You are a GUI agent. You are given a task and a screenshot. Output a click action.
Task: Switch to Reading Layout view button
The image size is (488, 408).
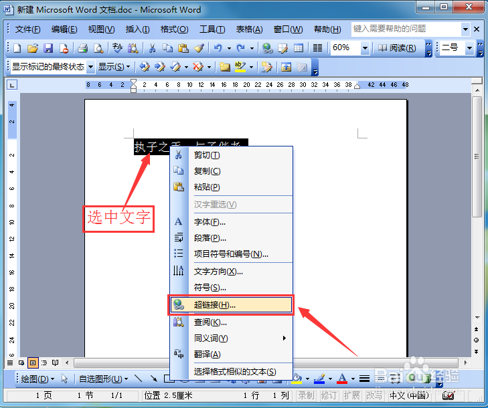tap(56, 363)
